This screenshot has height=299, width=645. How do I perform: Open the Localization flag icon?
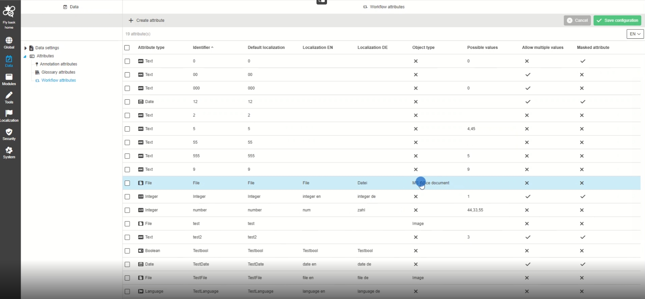(9, 113)
